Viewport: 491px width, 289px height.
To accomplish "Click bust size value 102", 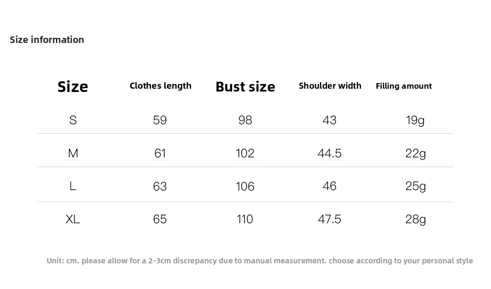I will [245, 153].
